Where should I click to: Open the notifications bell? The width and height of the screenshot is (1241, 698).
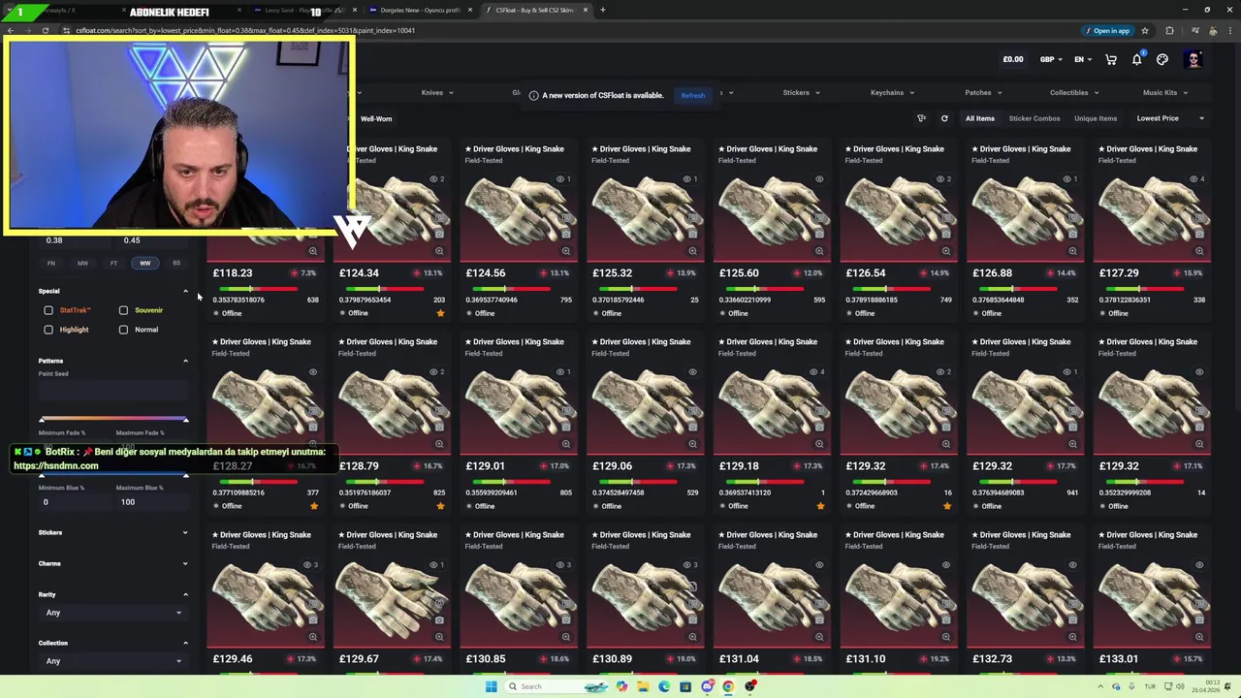[1137, 59]
